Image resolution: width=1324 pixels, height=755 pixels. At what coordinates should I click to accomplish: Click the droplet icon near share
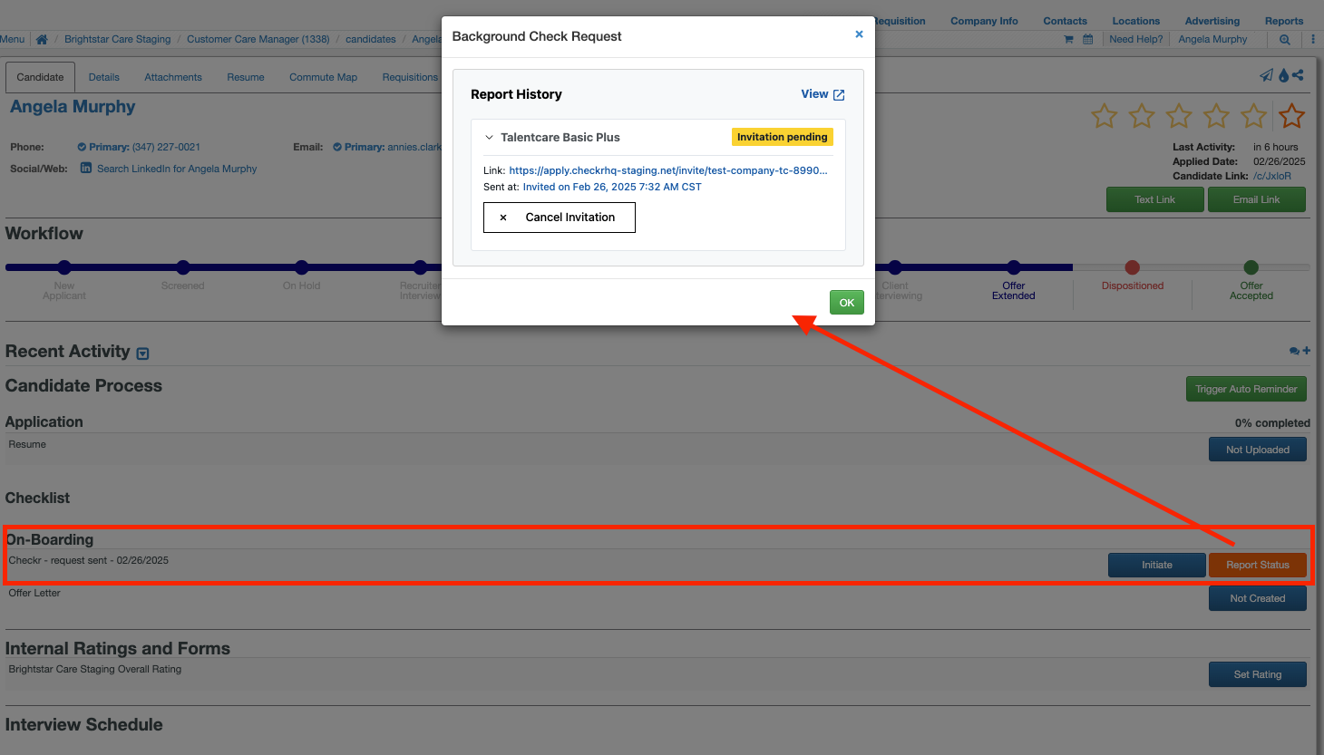(1283, 75)
